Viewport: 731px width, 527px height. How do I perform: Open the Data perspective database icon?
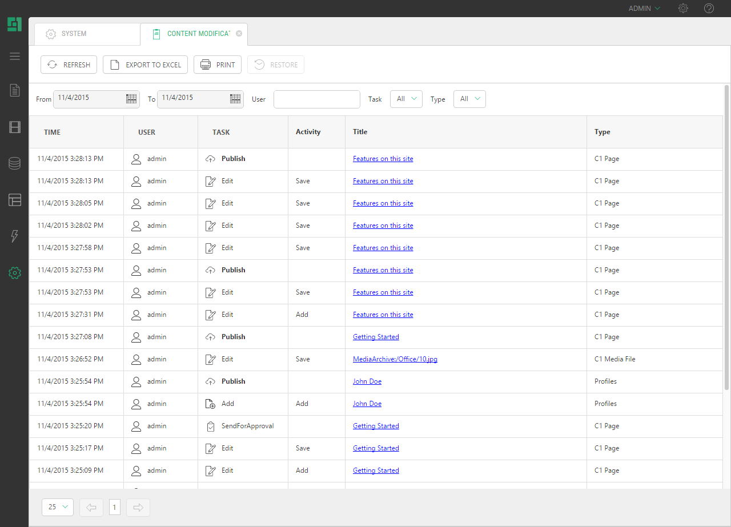point(15,163)
